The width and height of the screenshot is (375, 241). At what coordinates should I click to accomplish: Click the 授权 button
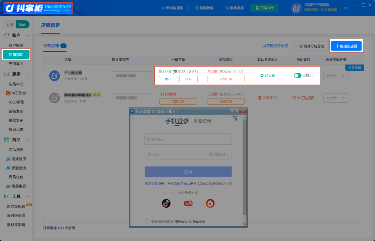point(188,79)
